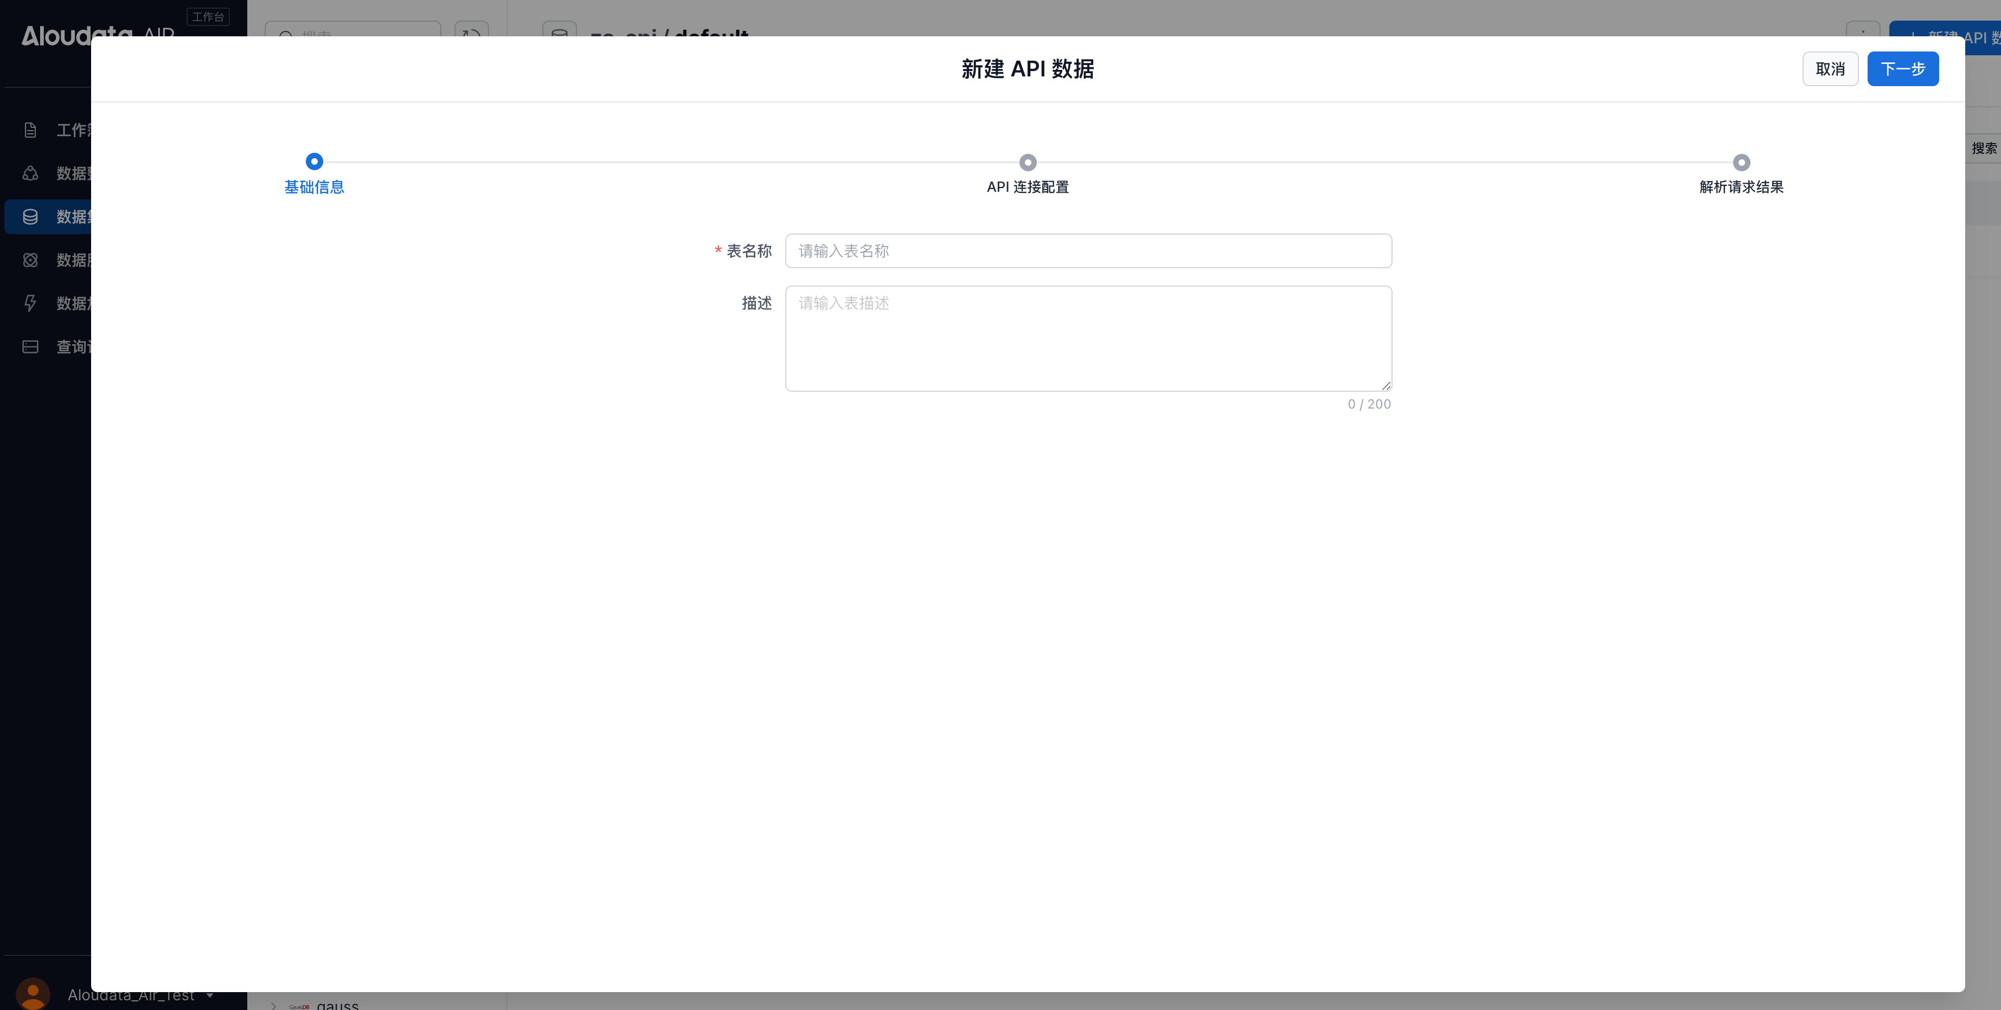Click the user avatar at the bottom left

tap(33, 994)
